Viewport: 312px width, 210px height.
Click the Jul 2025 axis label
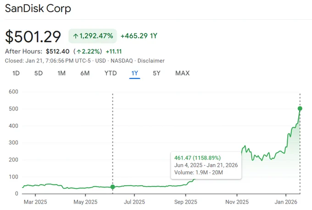[134, 202]
